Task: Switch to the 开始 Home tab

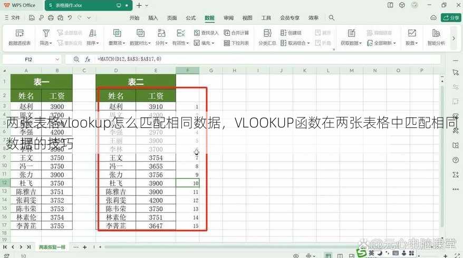Action: coord(134,18)
